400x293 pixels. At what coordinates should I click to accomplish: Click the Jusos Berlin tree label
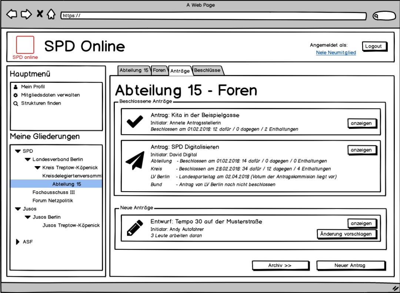coord(47,217)
